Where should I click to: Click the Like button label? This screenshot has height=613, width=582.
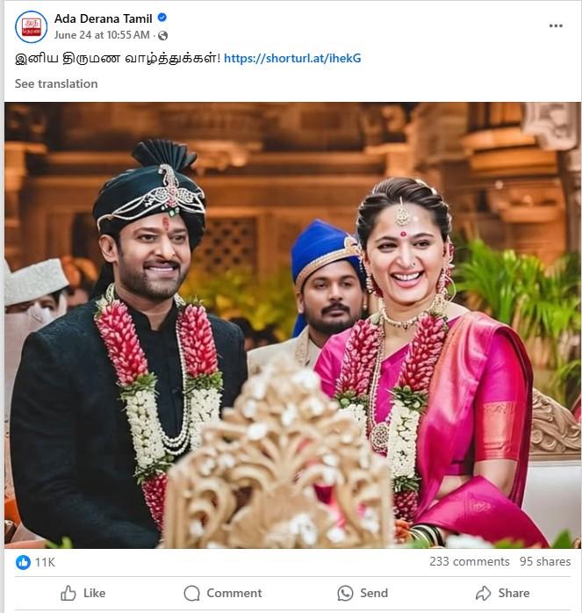[94, 593]
